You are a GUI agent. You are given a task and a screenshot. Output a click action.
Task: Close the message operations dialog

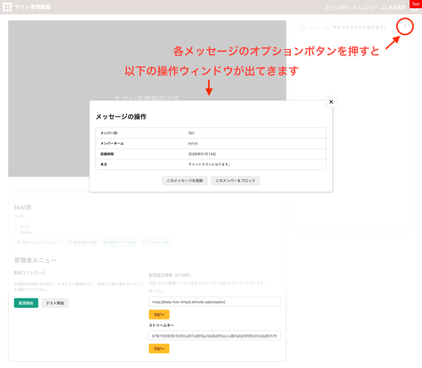pos(331,102)
